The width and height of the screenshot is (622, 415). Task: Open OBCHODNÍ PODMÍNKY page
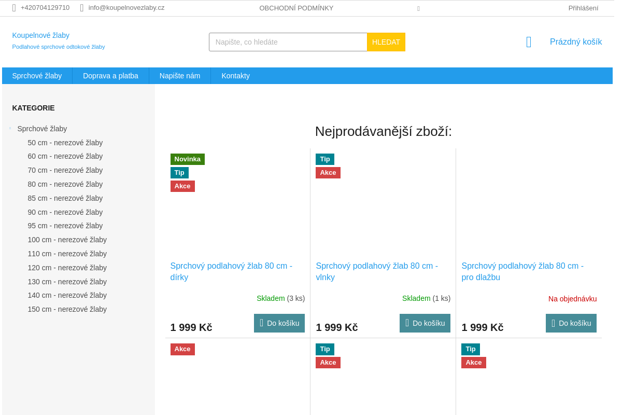(x=296, y=8)
